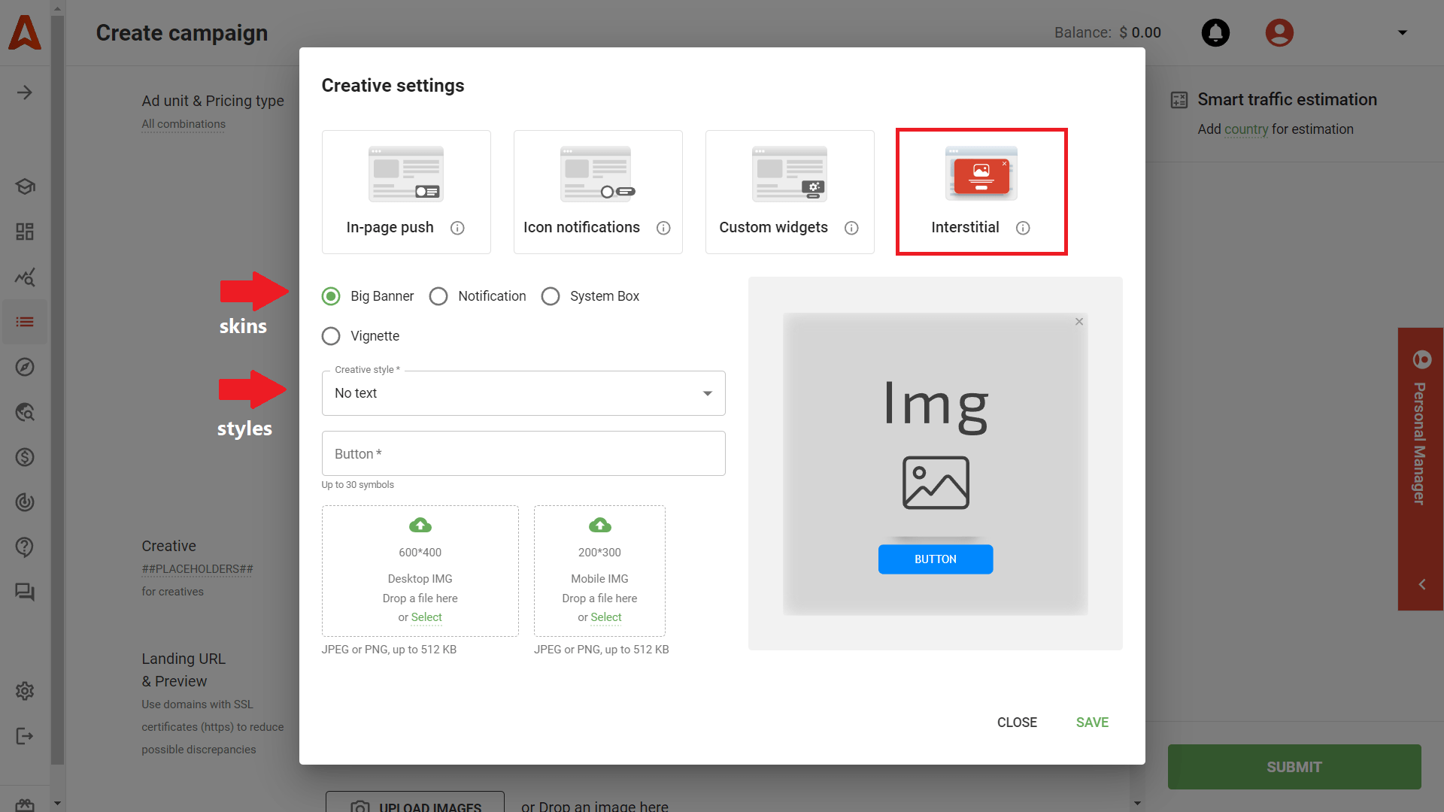This screenshot has width=1444, height=812.
Task: Expand the account menu arrow
Action: [x=1402, y=32]
